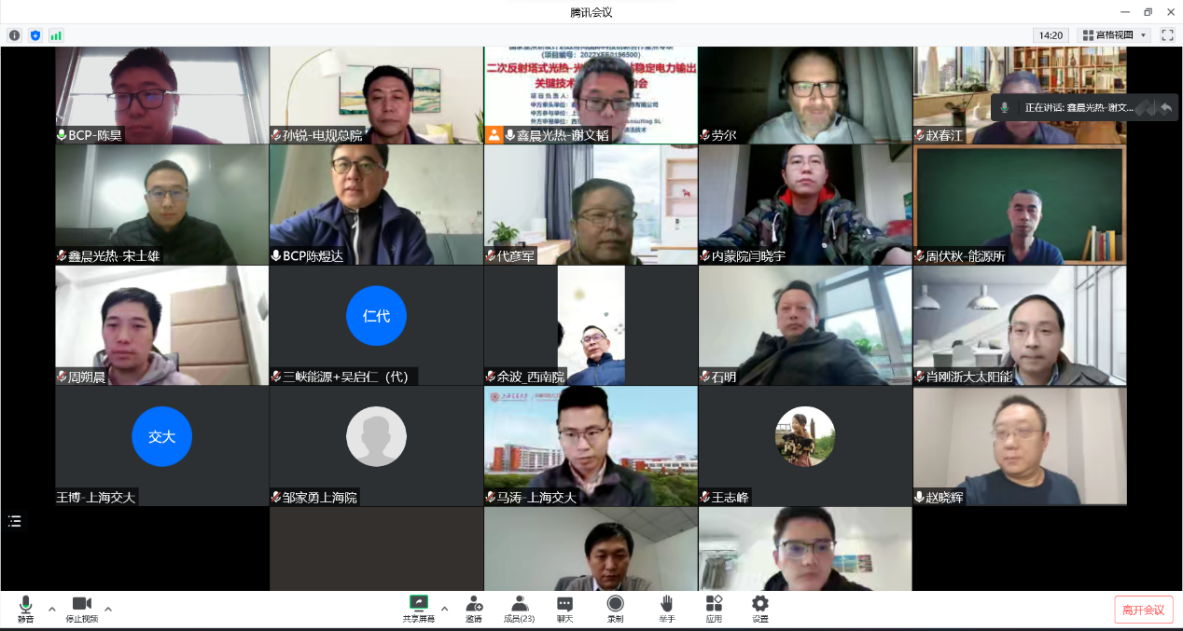
Task: Stop camera with 停止视频 button
Action: pos(81,610)
